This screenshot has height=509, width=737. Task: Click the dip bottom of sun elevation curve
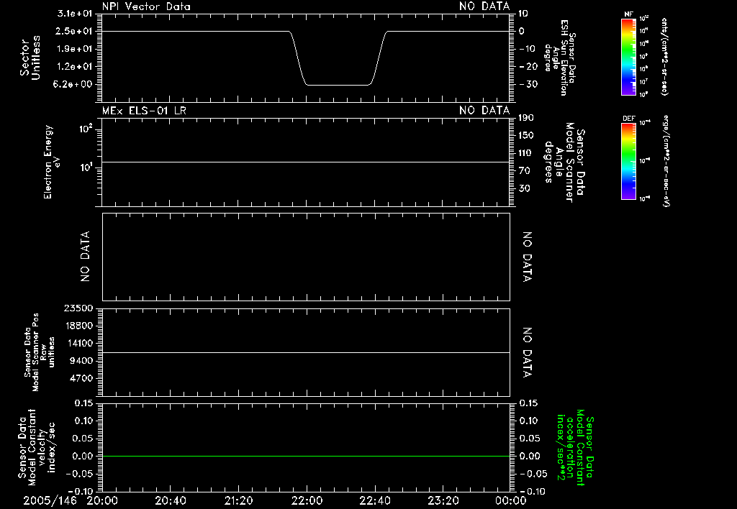pyautogui.click(x=338, y=85)
